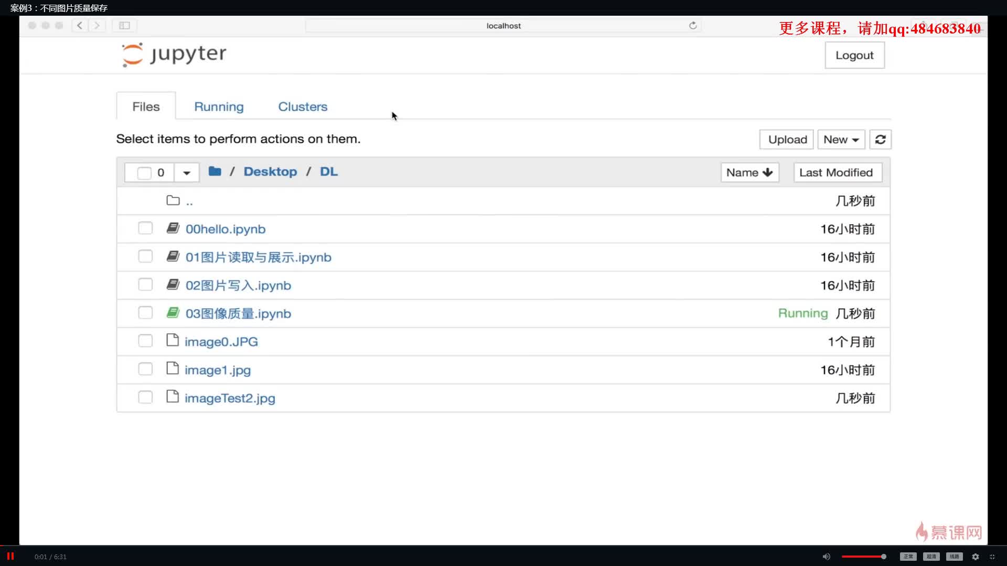1007x566 pixels.
Task: Open the 03图像质量.ipynb notebook
Action: click(238, 313)
